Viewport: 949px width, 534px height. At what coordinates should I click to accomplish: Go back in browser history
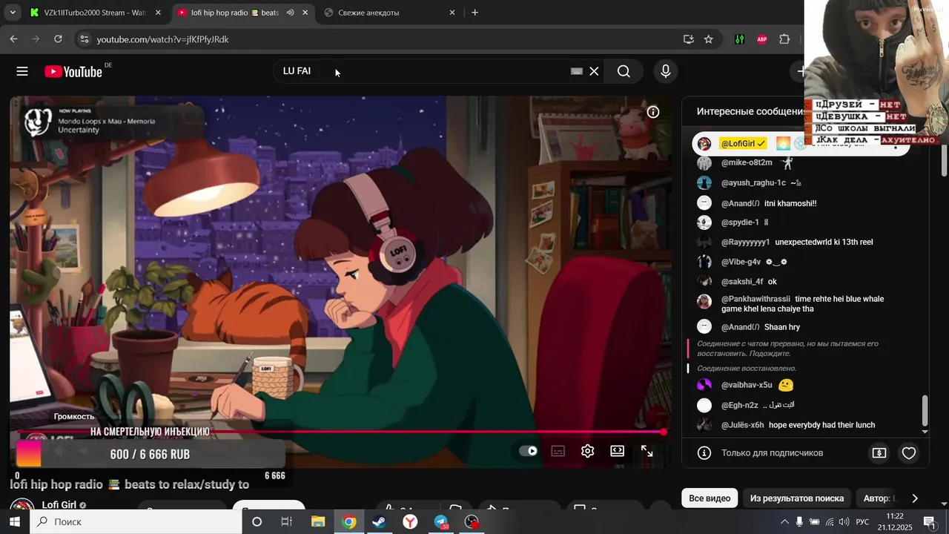coord(13,39)
